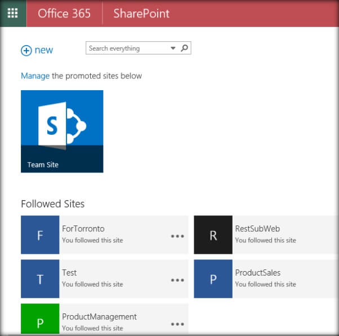Screen dimensions: 339x336
Task: Open the RestSubWeb site link
Action: coord(257,229)
